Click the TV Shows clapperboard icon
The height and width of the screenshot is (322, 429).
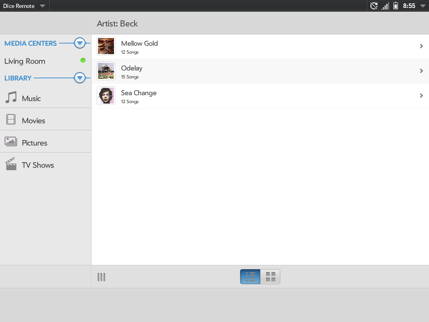[11, 164]
